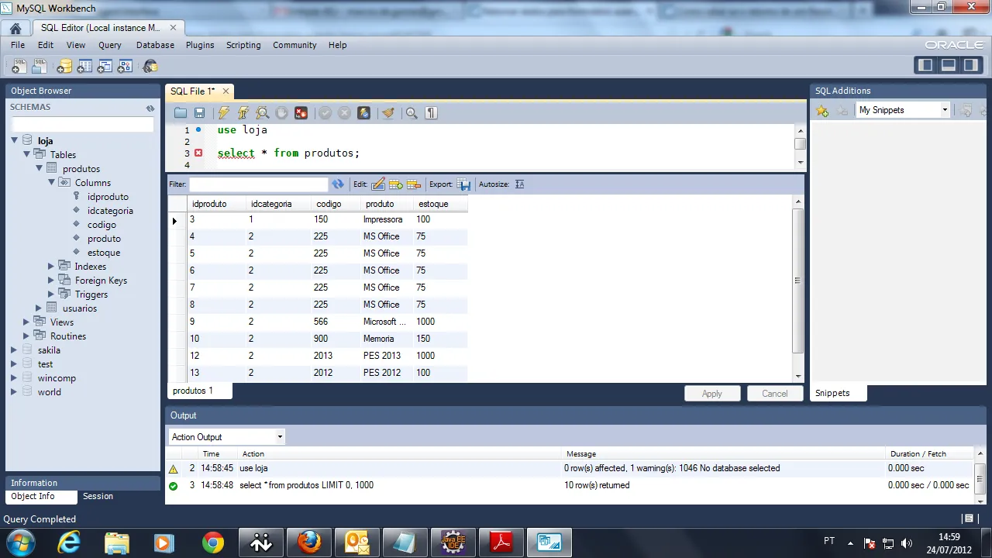
Task: Expand the Triggers node
Action: (51, 294)
